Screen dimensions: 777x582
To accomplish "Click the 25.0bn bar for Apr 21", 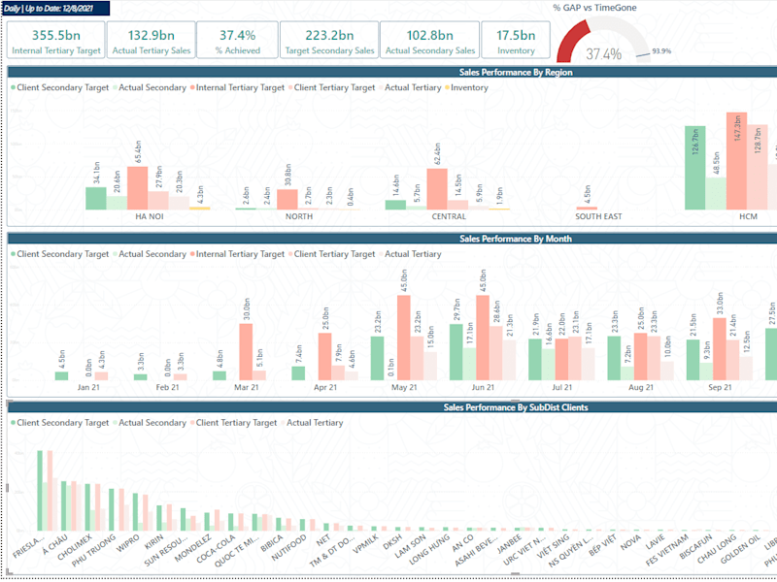I will click(x=324, y=356).
